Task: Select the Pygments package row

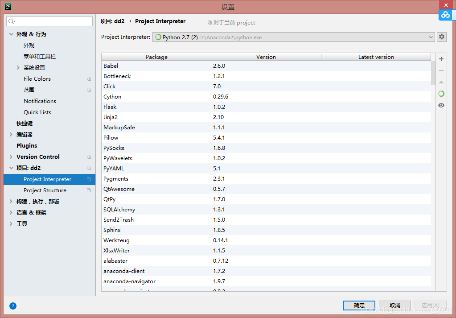Action: point(266,179)
